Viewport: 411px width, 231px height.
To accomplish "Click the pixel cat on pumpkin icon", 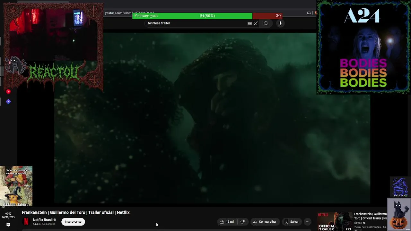I will tap(399, 214).
